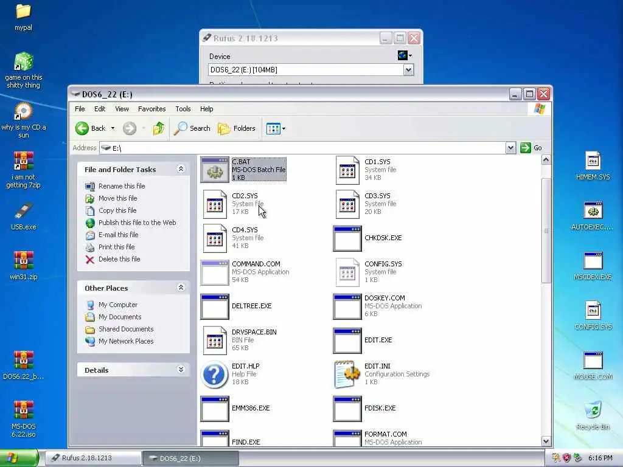The image size is (623, 467).
Task: Open Search pane from the toolbar
Action: pos(192,128)
